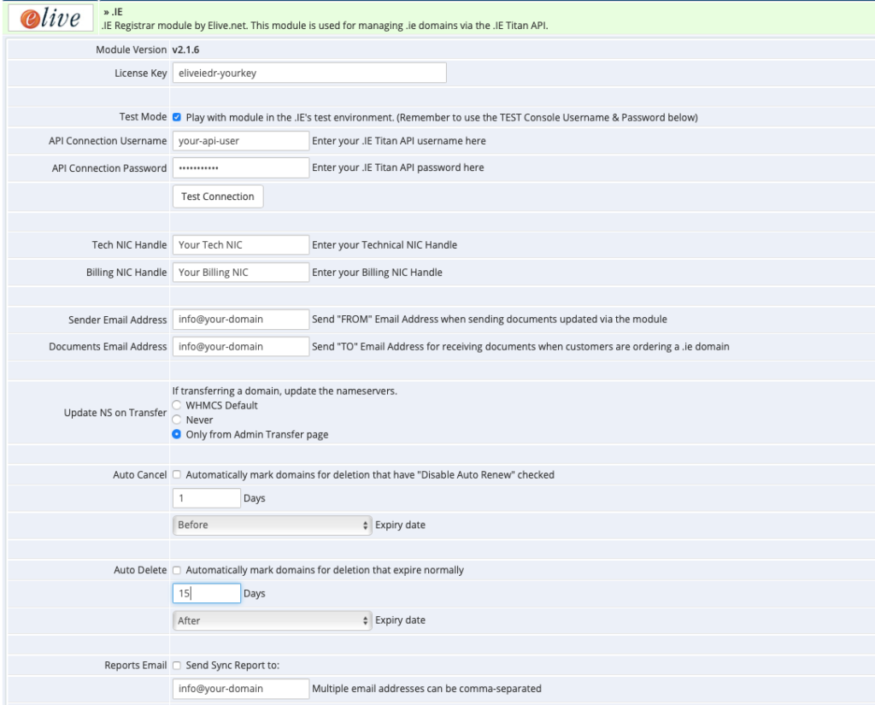
Task: Click "Enter your Billing NIC Handle" hint
Action: (377, 273)
